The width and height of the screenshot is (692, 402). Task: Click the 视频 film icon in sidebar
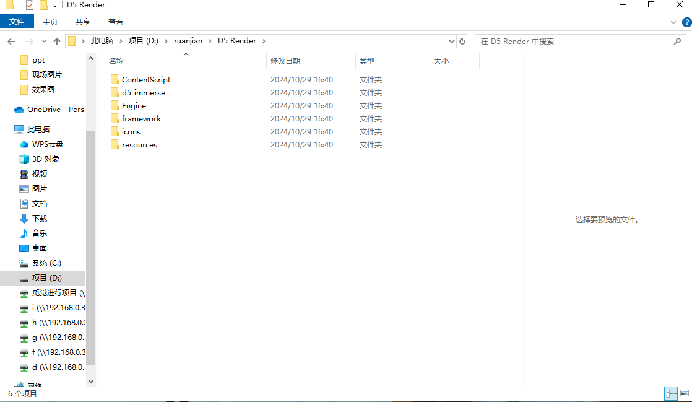click(24, 174)
